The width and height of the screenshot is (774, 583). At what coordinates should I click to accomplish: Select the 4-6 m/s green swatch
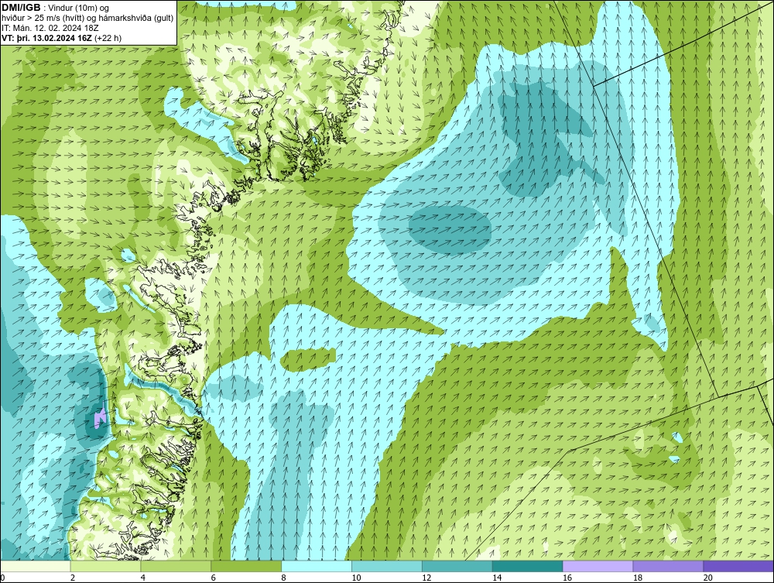click(176, 566)
